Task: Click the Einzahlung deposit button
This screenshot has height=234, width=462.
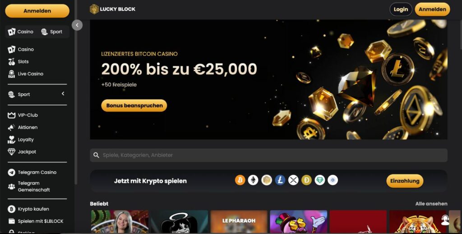Action: pos(405,181)
